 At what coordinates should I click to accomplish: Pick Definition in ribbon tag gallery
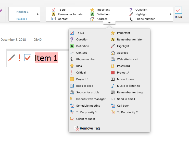[100, 14]
